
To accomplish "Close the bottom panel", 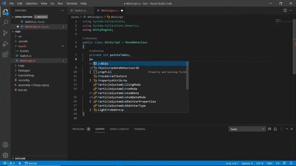I will pyautogui.click(x=292, y=129).
